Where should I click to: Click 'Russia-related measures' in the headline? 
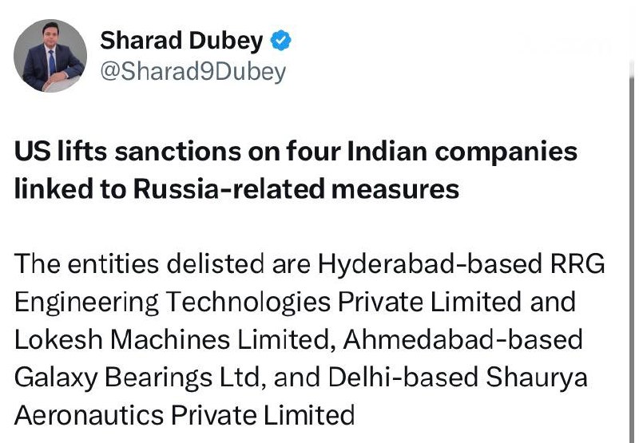[296, 189]
